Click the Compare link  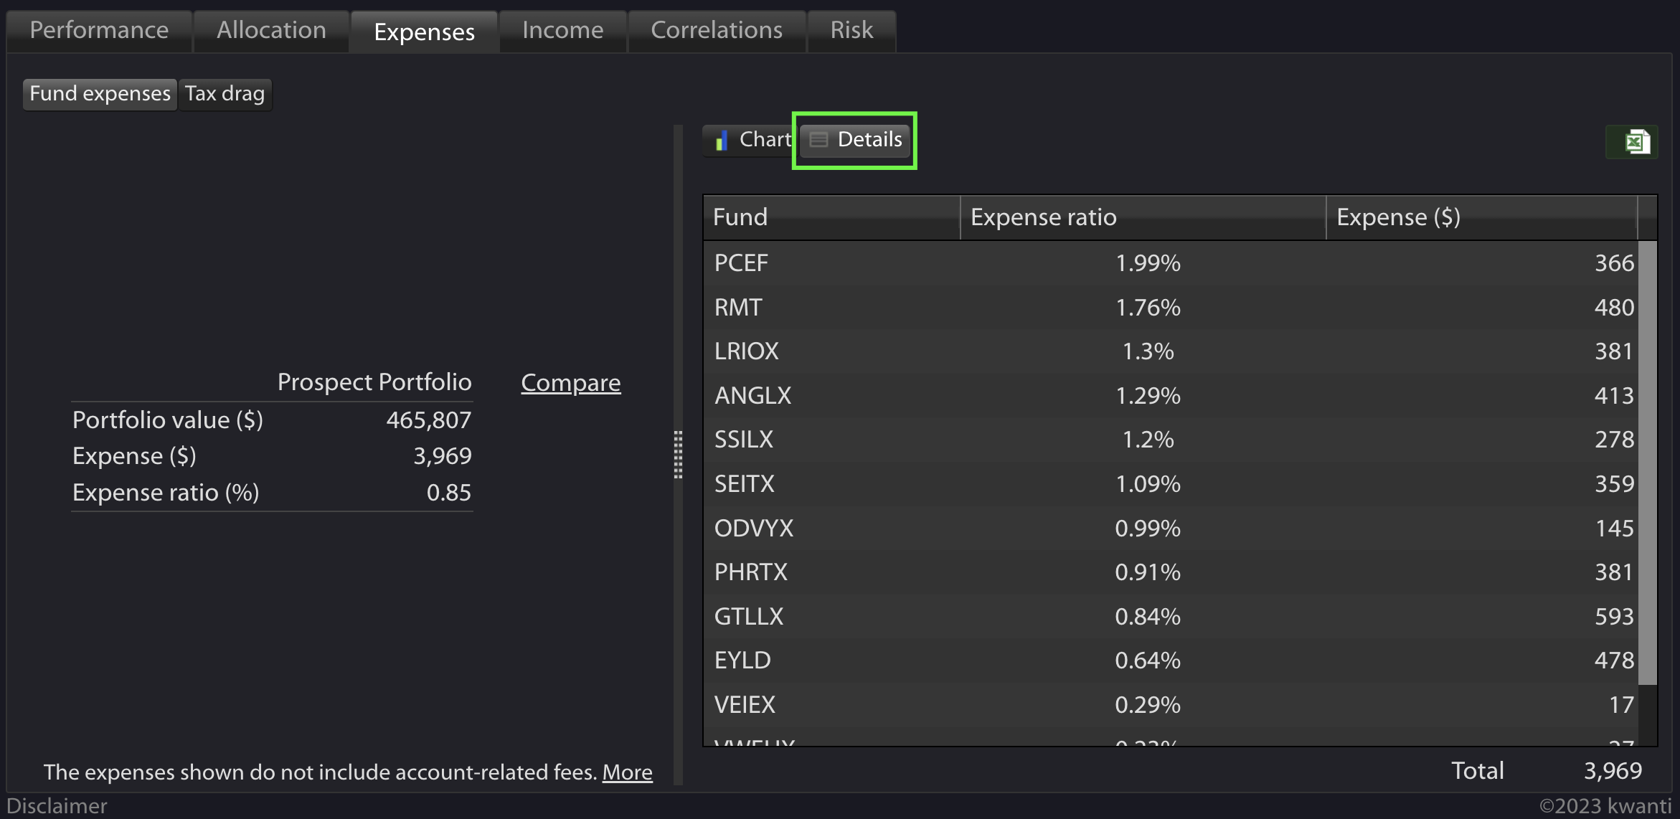tap(570, 382)
